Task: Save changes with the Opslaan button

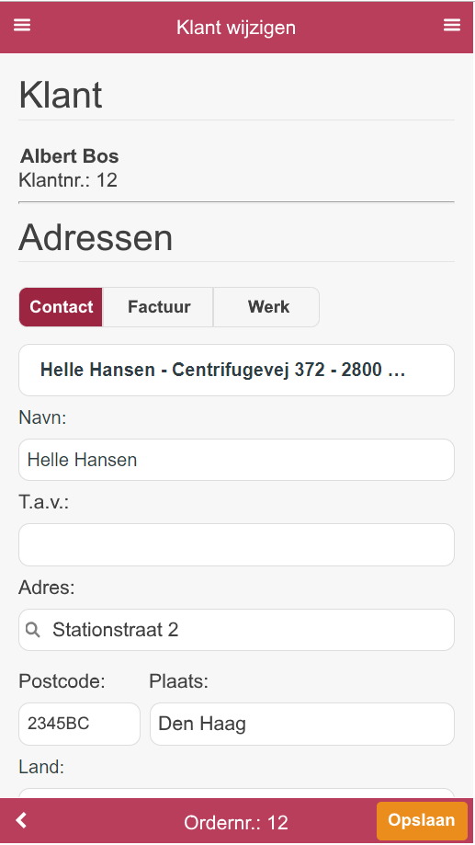Action: coord(422,820)
